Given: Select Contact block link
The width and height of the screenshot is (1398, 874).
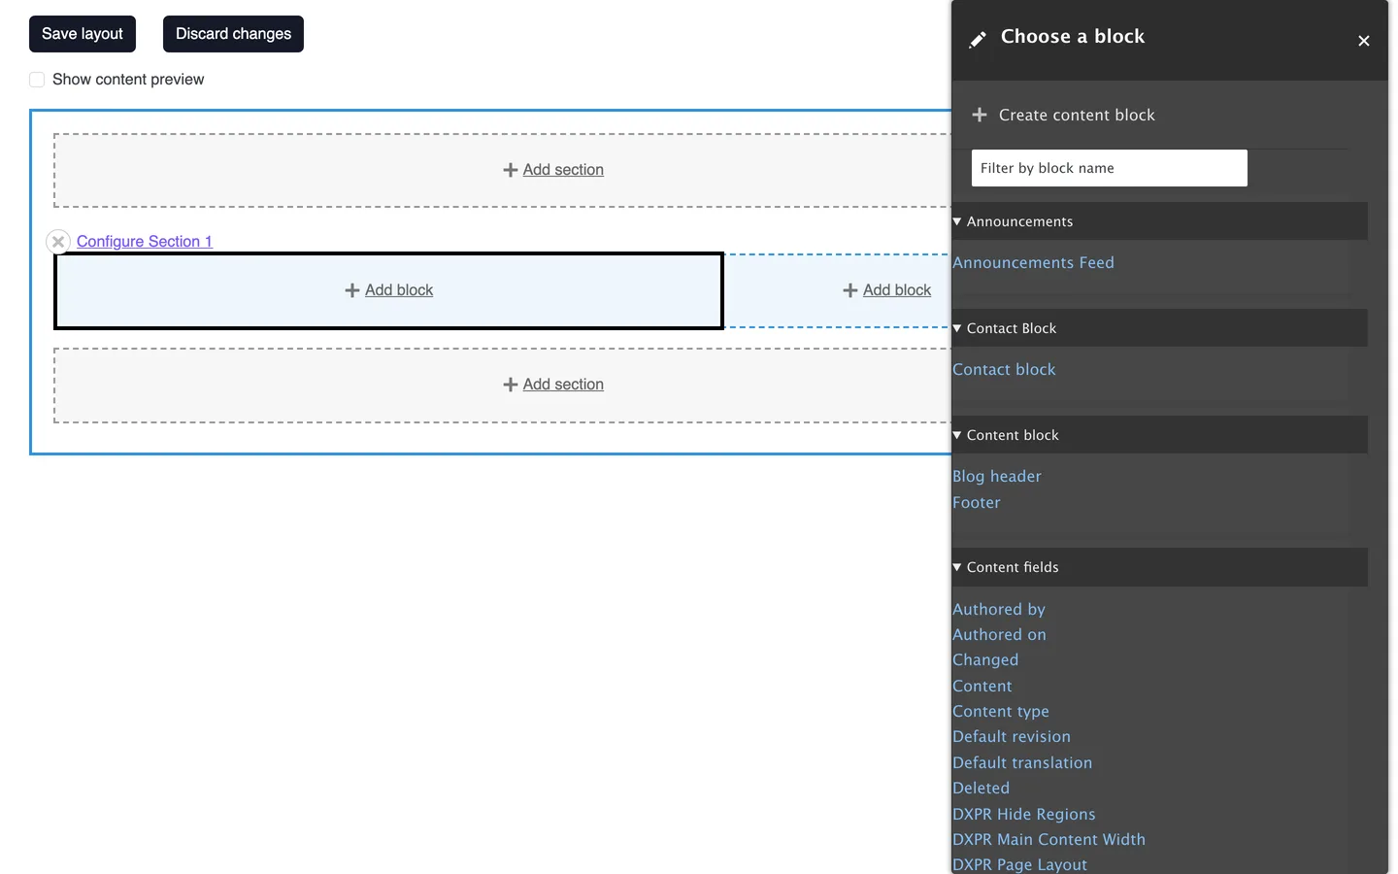Looking at the screenshot, I should (x=1004, y=369).
